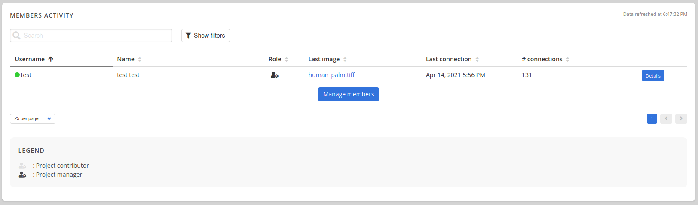Screen dimensions: 698x205
Task: Click the project manager role icon for test
Action: (x=275, y=75)
